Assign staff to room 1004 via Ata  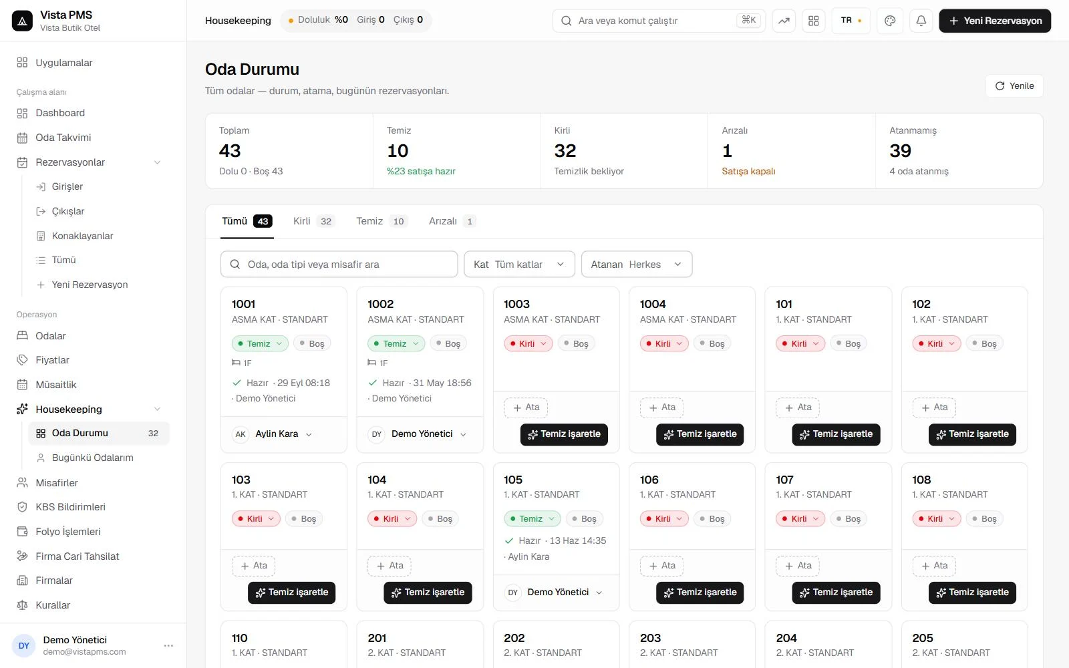[x=661, y=407]
